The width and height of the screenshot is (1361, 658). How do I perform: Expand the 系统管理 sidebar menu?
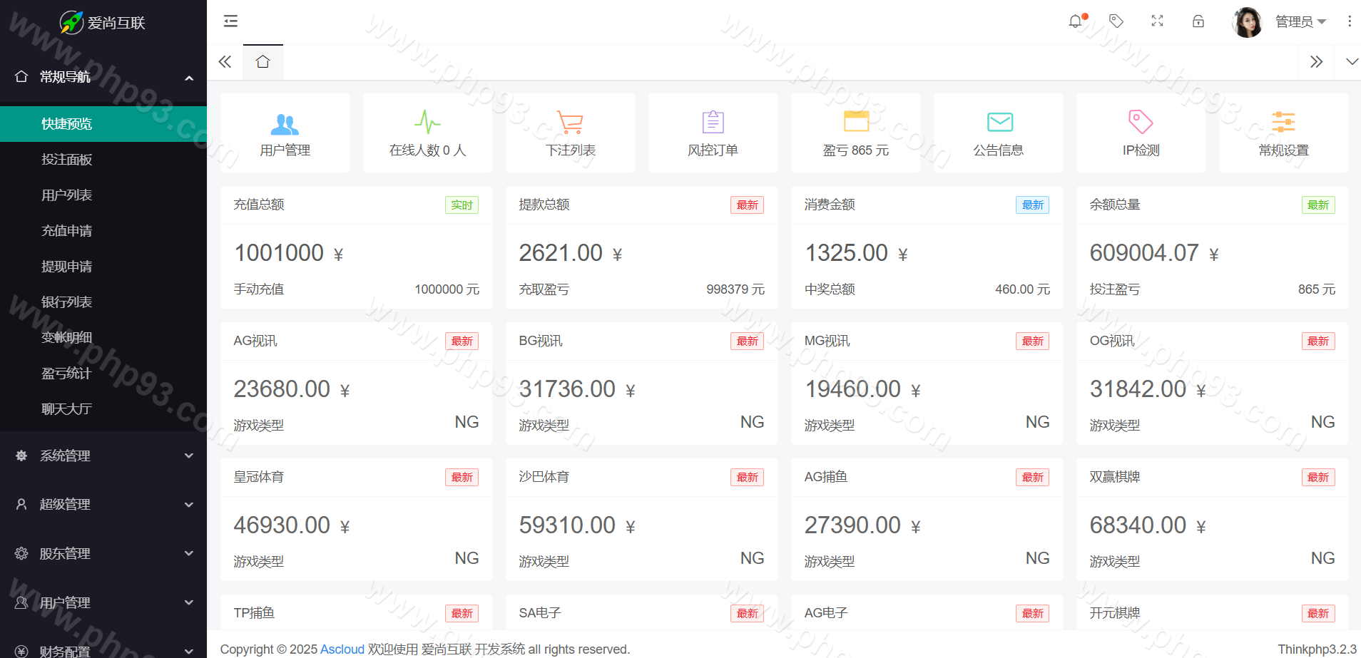point(103,456)
